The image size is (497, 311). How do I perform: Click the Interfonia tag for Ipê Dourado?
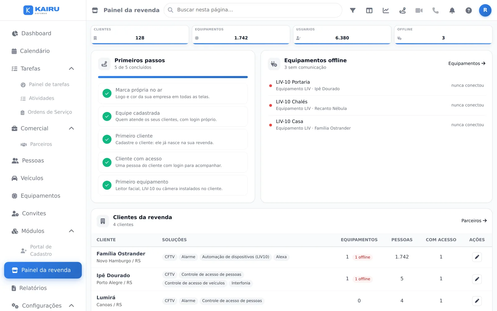(x=241, y=283)
